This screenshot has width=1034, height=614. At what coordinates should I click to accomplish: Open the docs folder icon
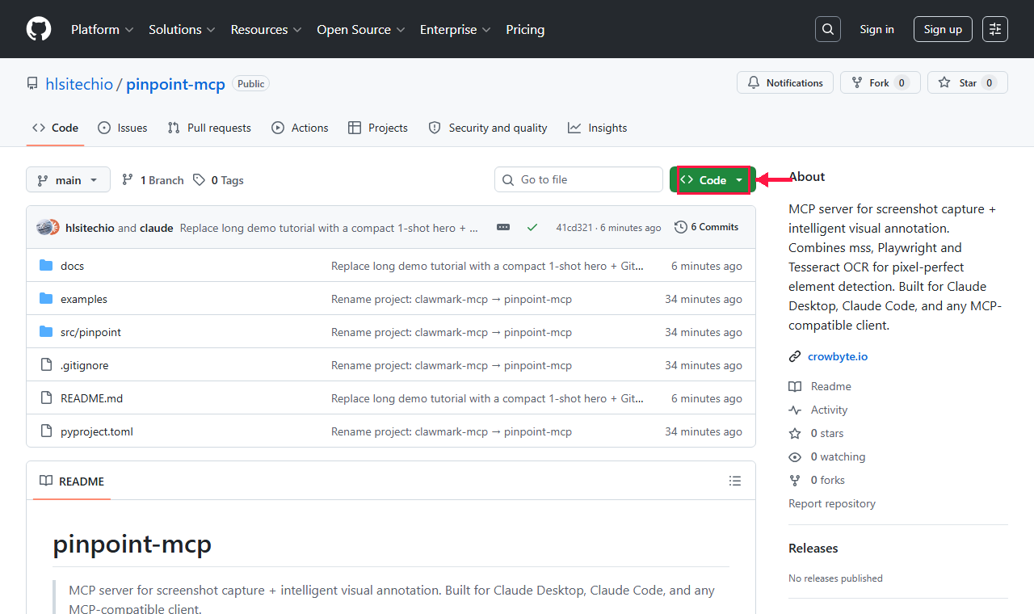tap(46, 265)
